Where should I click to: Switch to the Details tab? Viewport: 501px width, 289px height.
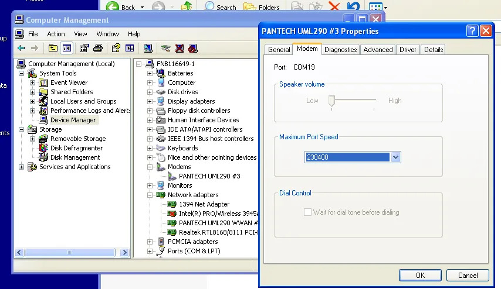click(x=434, y=50)
